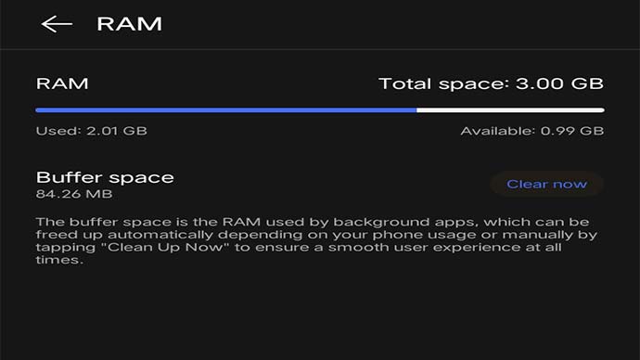Screen dimensions: 640x360
Task: Click the 84.26 MB buffer size value
Action: coord(74,194)
